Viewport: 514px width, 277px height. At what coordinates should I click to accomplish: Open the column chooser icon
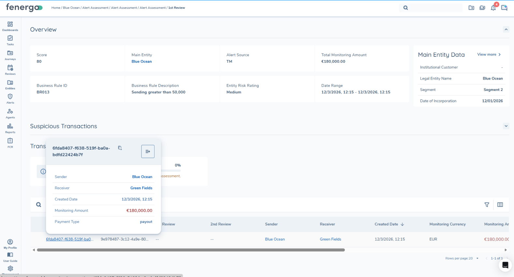click(x=500, y=205)
